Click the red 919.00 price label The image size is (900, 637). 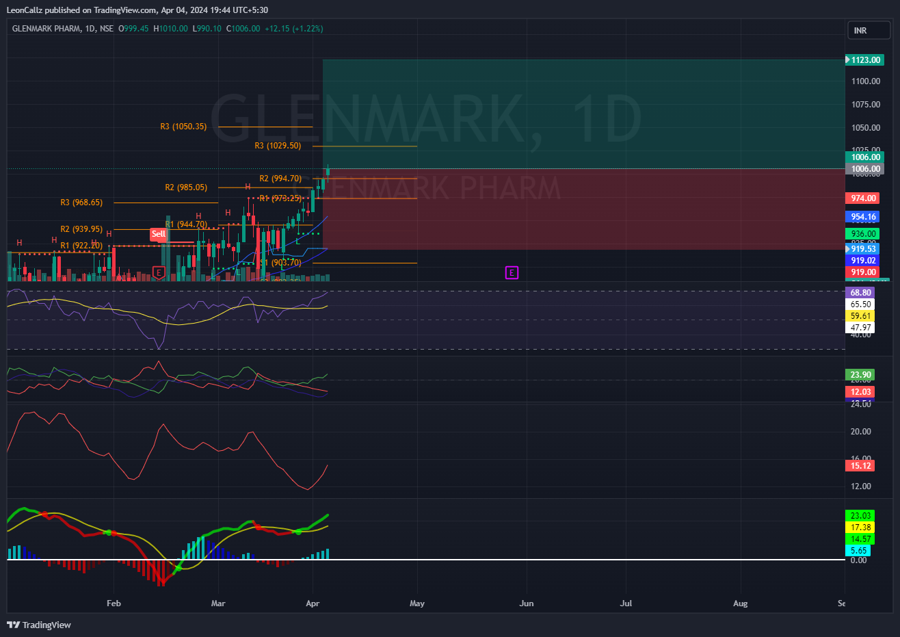tap(862, 272)
